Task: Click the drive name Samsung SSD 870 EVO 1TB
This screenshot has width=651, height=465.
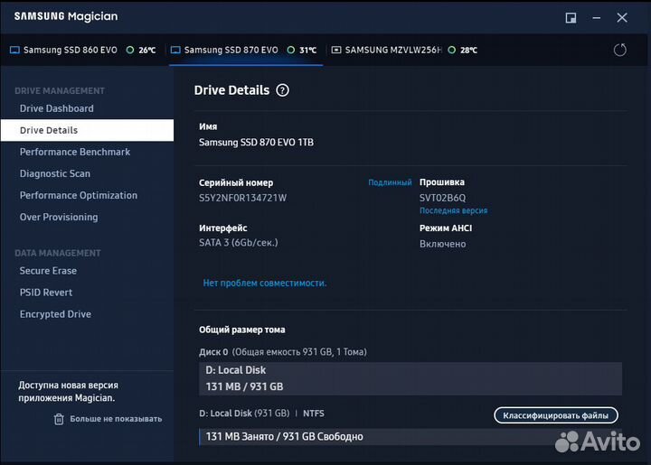Action: pyautogui.click(x=256, y=143)
